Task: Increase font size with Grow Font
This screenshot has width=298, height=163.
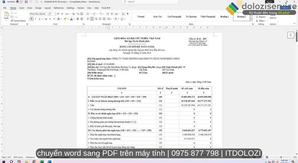Action: tap(58, 14)
